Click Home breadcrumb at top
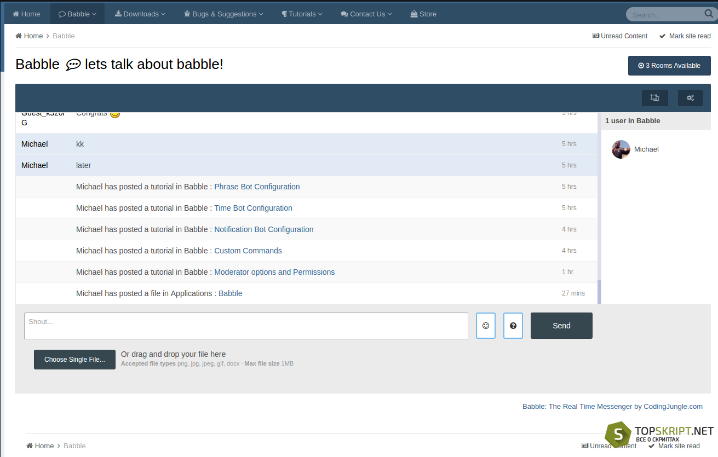Viewport: 718px width, 457px height. pyautogui.click(x=29, y=36)
